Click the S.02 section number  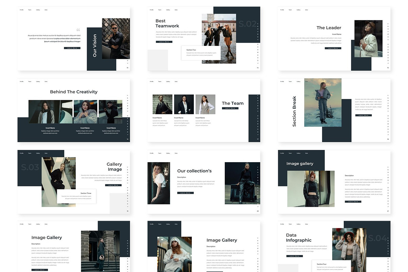pyautogui.click(x=248, y=24)
